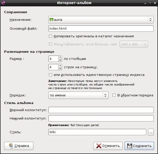Click the Замечание note text
The width and height of the screenshot is (158, 154).
91,84
